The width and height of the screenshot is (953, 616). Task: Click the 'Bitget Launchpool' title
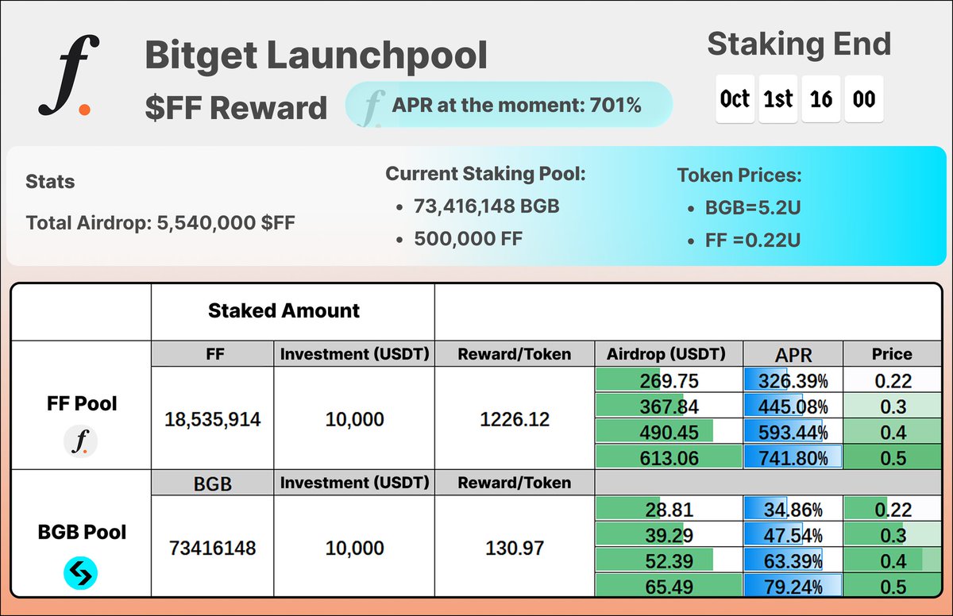coord(316,56)
